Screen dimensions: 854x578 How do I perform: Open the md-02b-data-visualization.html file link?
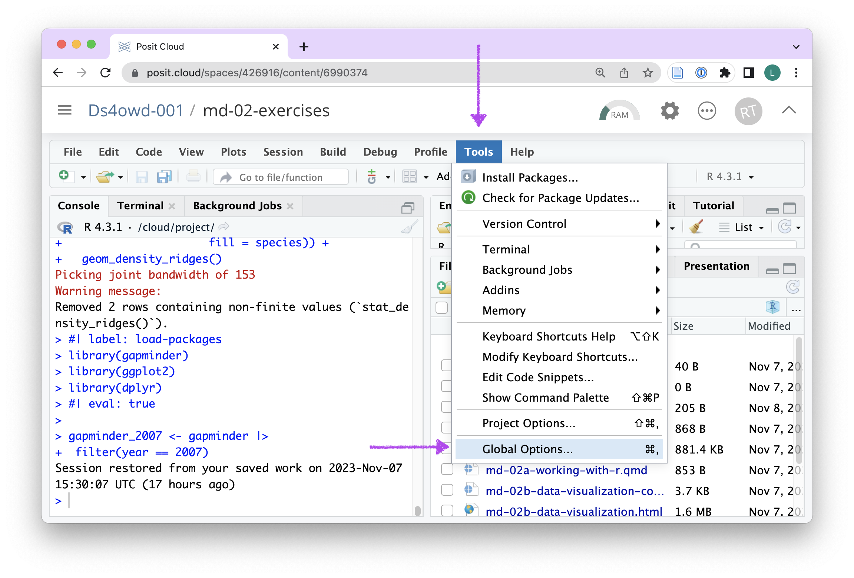pyautogui.click(x=573, y=511)
